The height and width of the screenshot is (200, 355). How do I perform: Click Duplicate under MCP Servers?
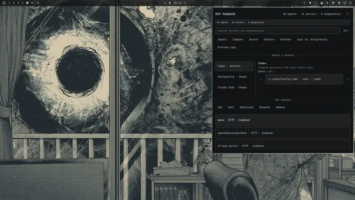tap(247, 107)
